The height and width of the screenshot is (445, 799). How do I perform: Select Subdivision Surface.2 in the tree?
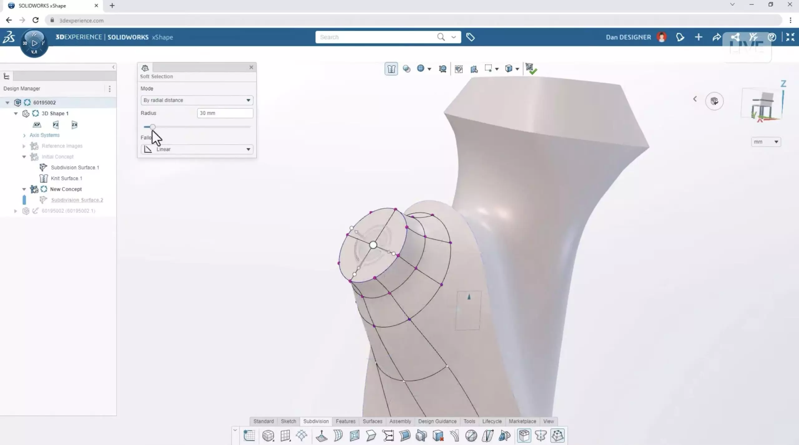(77, 200)
